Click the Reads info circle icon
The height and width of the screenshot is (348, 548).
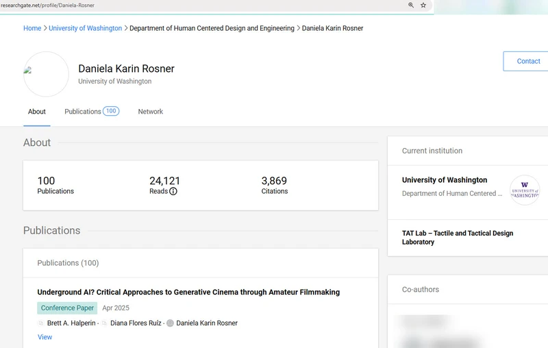(x=173, y=191)
